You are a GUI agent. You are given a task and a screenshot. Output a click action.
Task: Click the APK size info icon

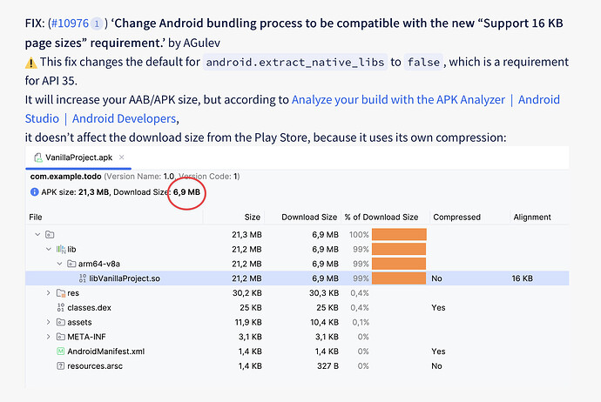click(34, 191)
